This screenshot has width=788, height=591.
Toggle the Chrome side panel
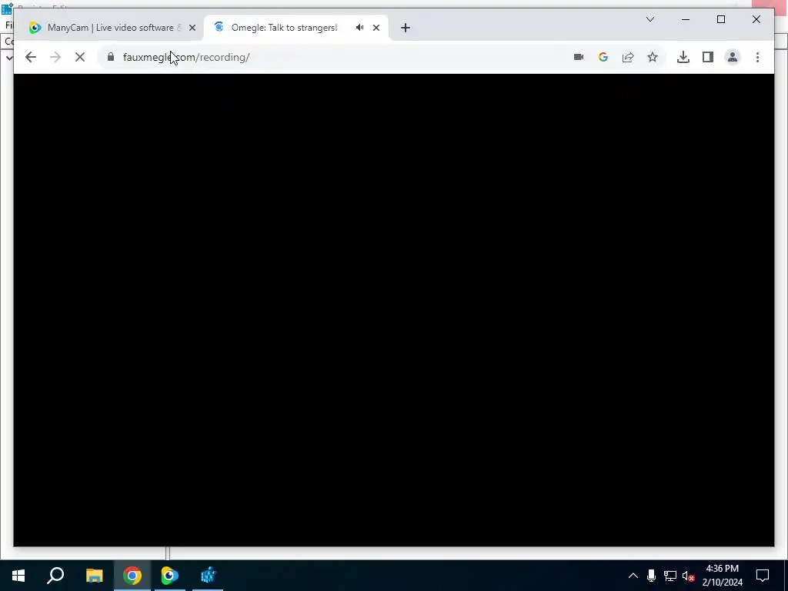[708, 57]
